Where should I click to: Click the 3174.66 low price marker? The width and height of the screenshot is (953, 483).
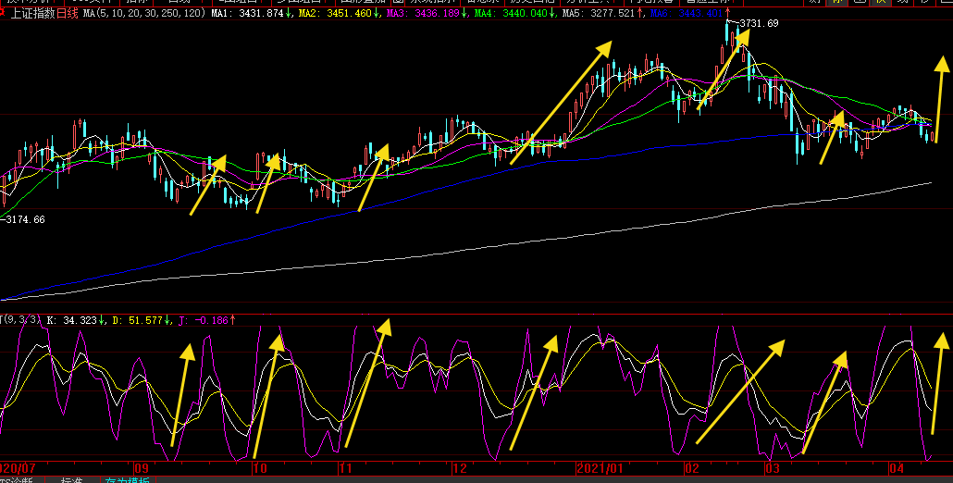(25, 219)
